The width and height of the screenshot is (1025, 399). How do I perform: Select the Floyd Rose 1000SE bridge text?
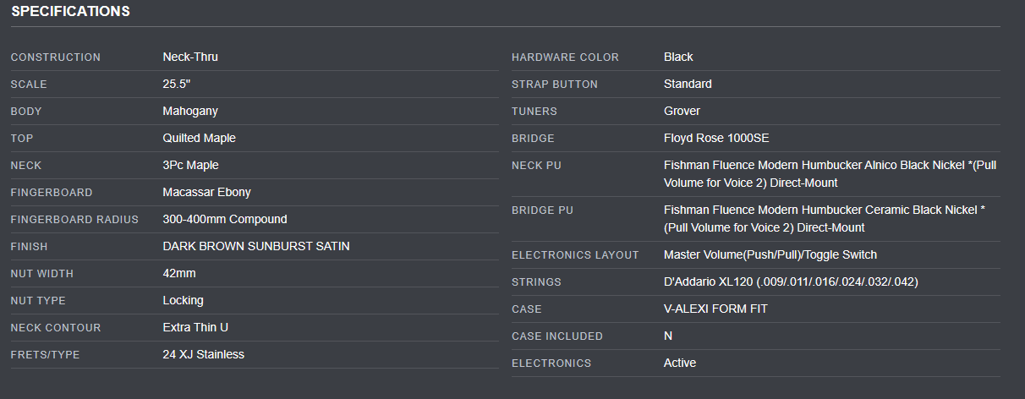click(x=715, y=138)
